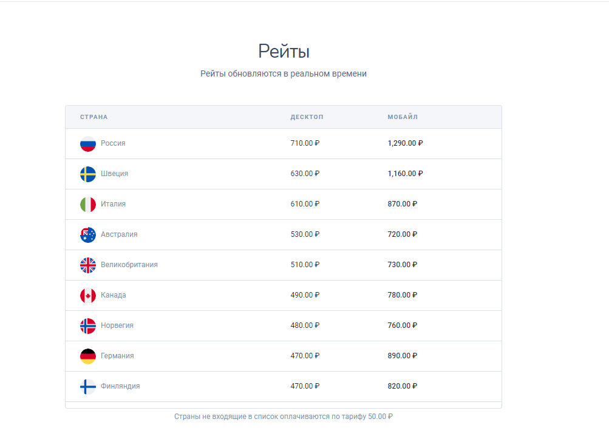Click the 710.00 ₽ desktop rate for Россия
The height and width of the screenshot is (436, 609).
pyautogui.click(x=305, y=143)
